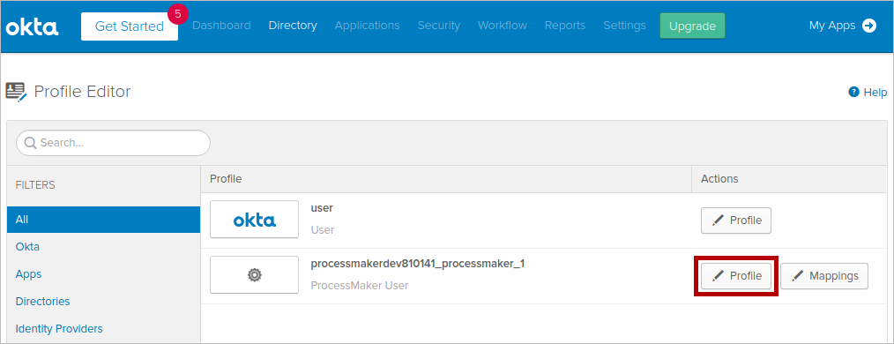Click the ProcessMaker gear icon thumbnail
894x344 pixels.
pyautogui.click(x=254, y=275)
